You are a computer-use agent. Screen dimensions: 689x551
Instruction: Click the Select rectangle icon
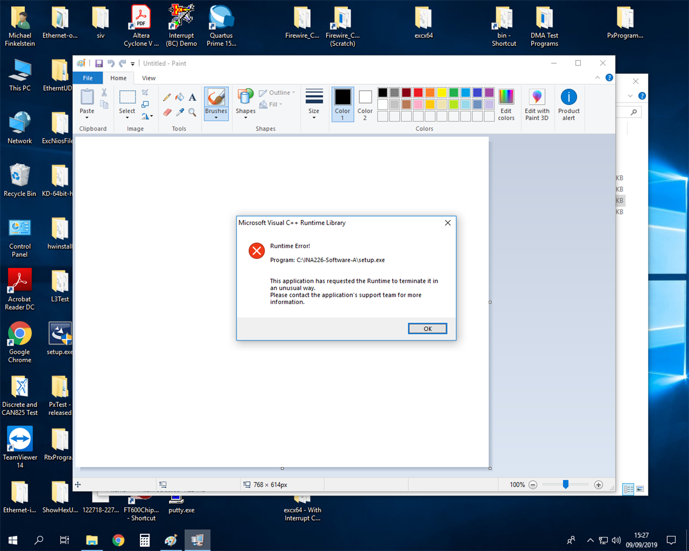coord(127,97)
